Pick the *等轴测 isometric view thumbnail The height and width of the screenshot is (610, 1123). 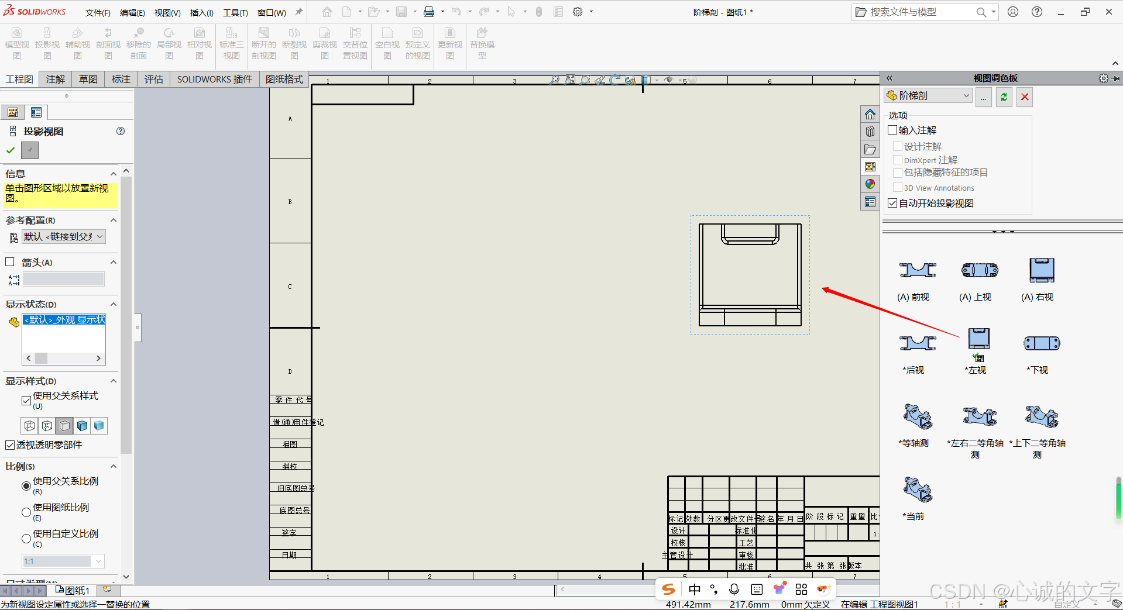918,416
